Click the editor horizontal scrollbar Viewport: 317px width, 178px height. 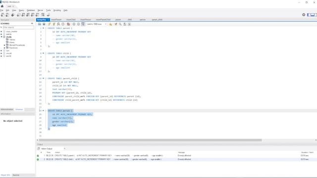click(x=150, y=140)
